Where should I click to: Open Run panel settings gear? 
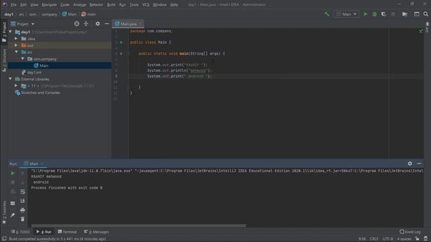(x=410, y=163)
